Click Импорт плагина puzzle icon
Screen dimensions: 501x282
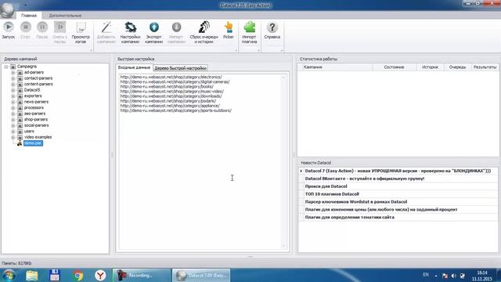click(x=249, y=27)
